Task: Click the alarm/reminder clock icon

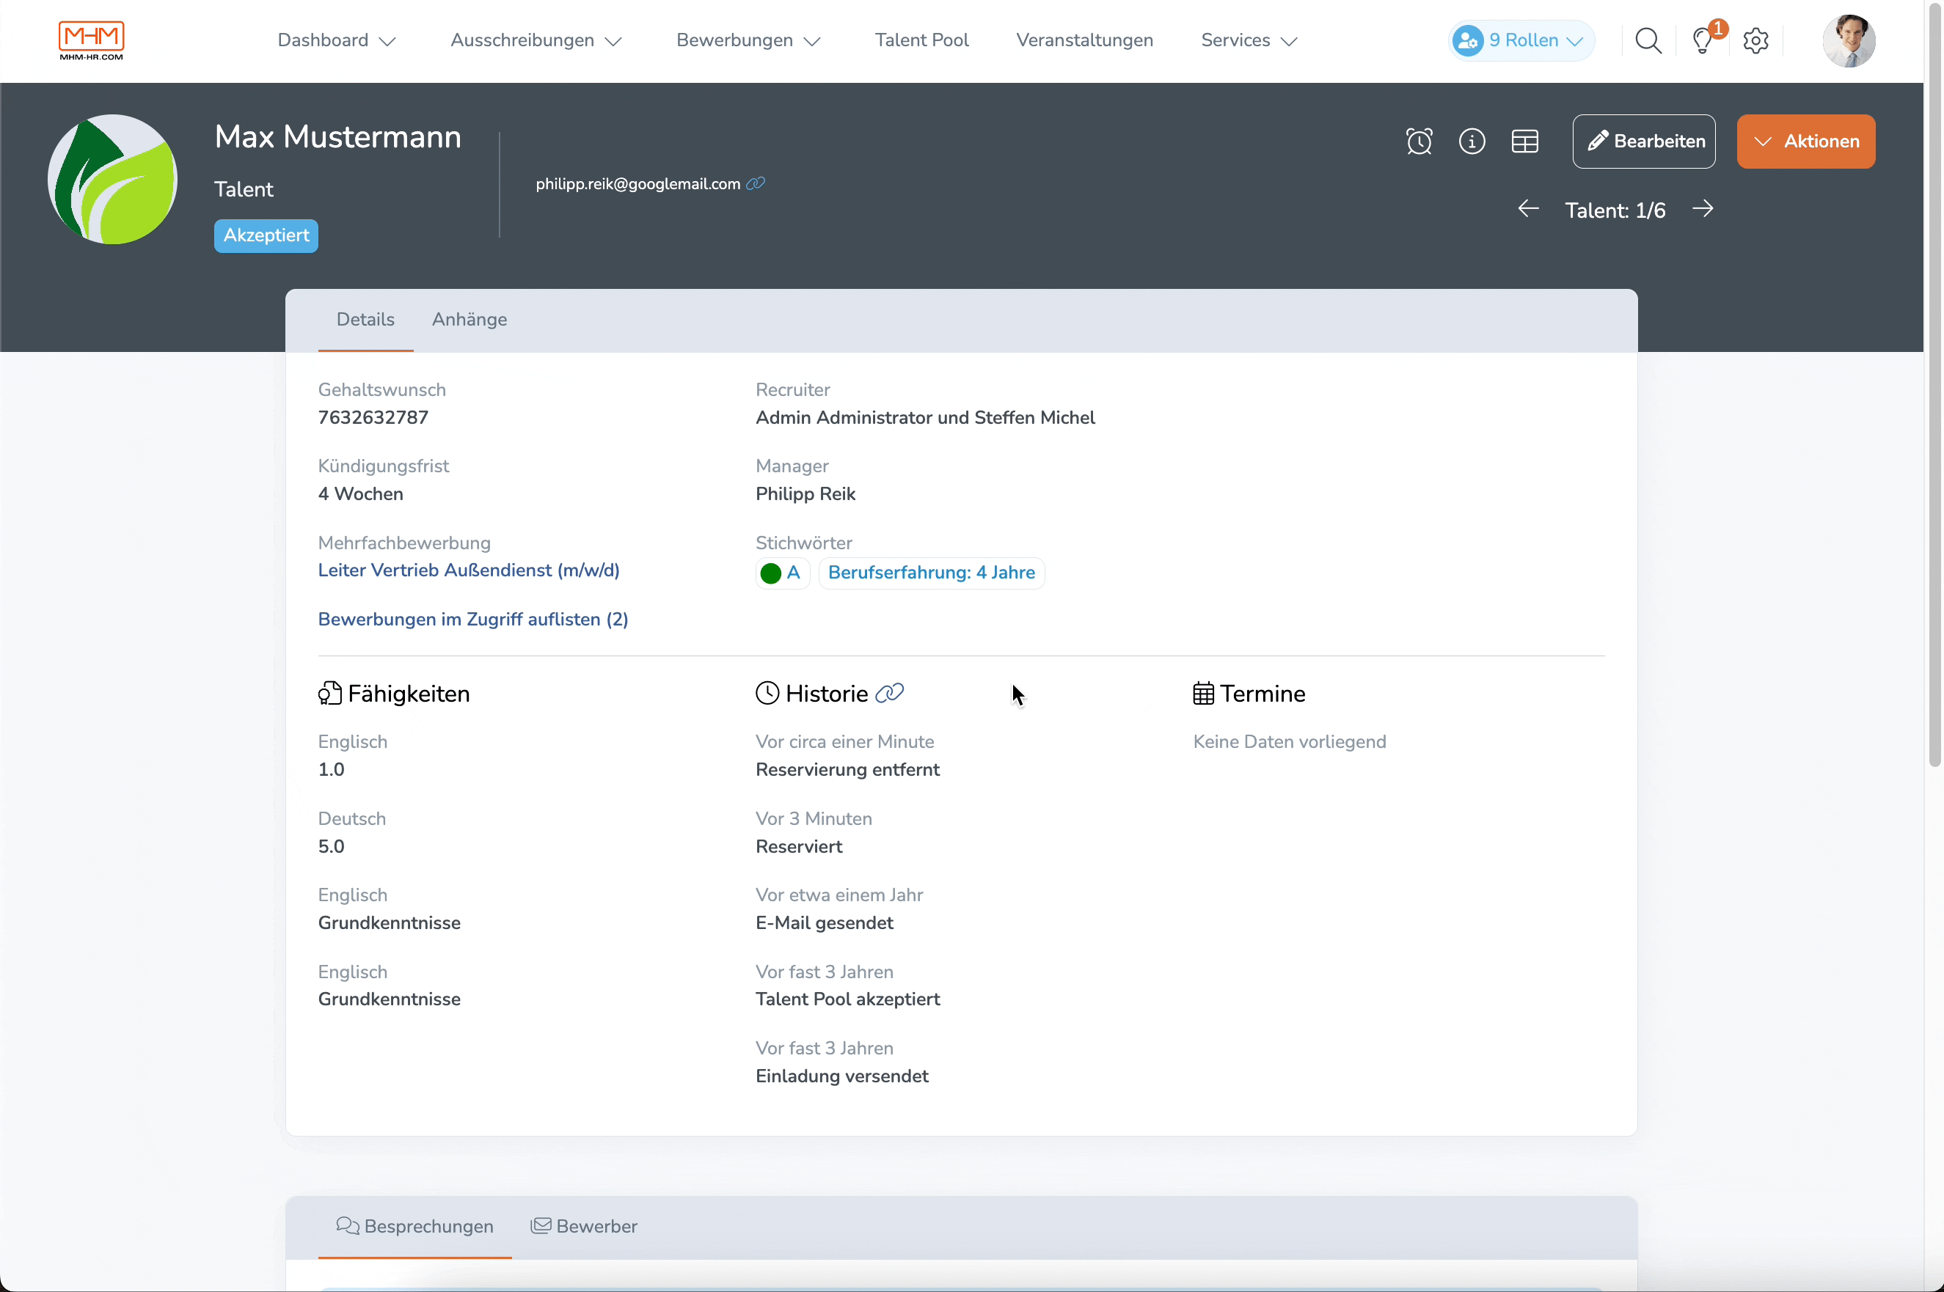Action: pos(1419,142)
